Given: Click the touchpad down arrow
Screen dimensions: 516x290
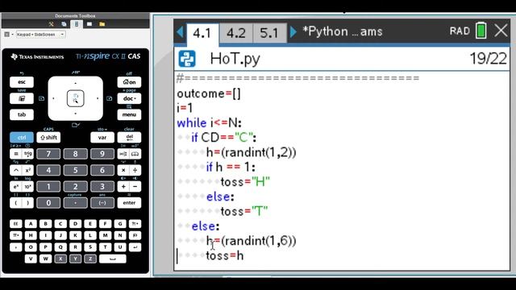Looking at the screenshot, I should pos(75,114).
